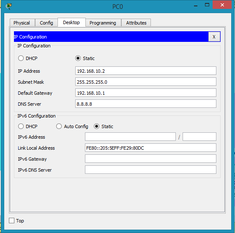Screen dimensions: 235x233
Task: Maximize the PC0 window
Action: [x=207, y=5]
